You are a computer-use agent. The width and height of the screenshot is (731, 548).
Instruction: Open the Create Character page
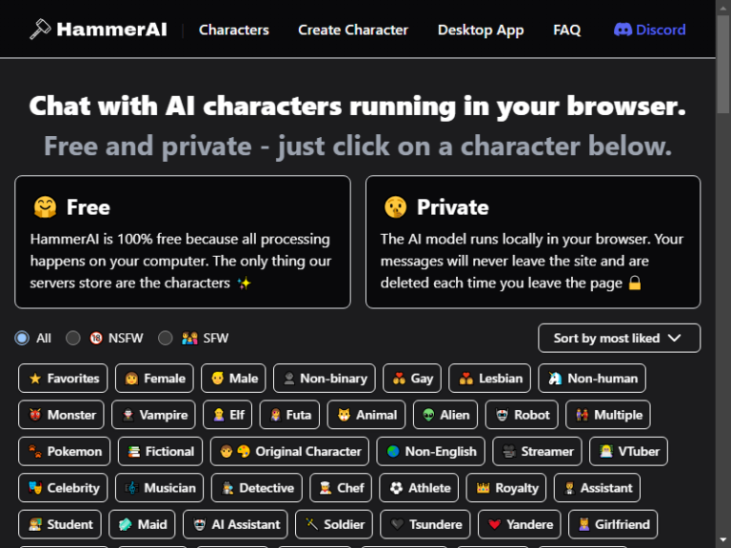pyautogui.click(x=353, y=29)
